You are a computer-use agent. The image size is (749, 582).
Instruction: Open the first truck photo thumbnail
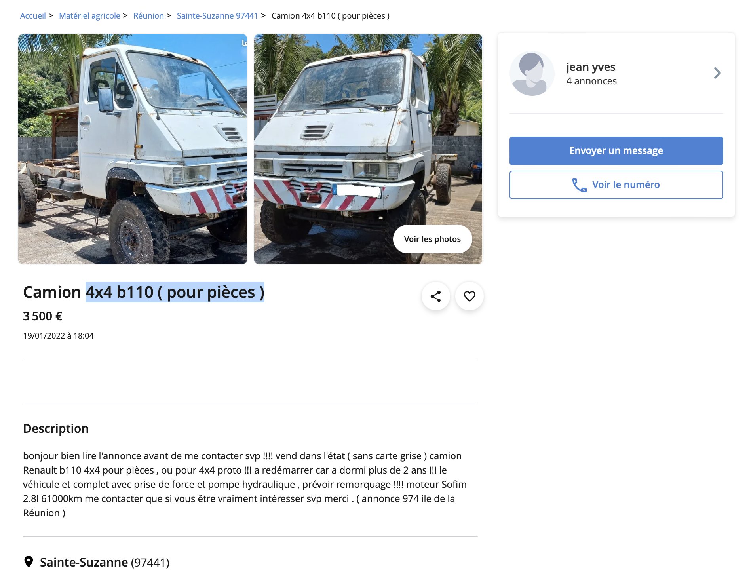133,149
